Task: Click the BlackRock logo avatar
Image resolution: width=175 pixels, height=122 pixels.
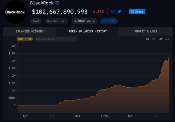Action: (15, 12)
